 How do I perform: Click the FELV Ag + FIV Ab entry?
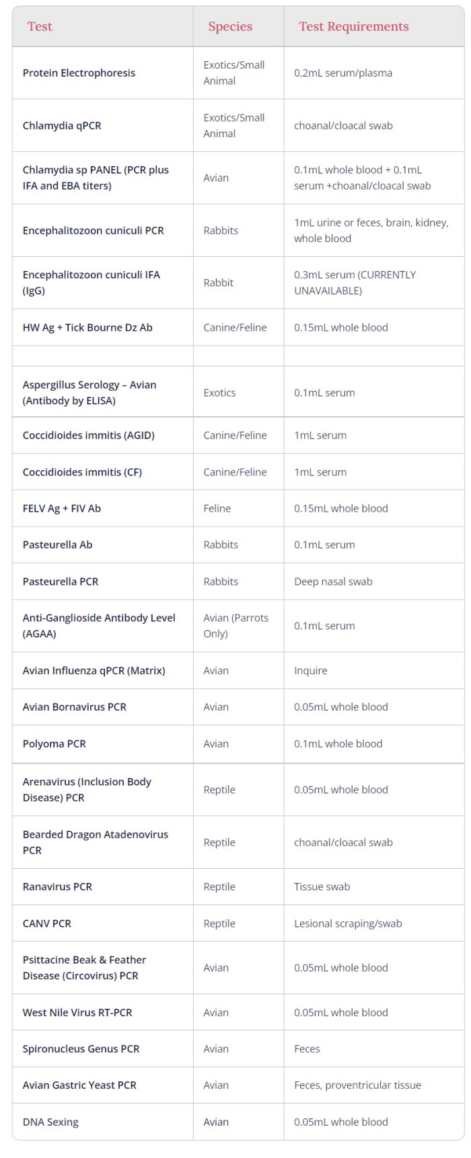[x=61, y=508]
